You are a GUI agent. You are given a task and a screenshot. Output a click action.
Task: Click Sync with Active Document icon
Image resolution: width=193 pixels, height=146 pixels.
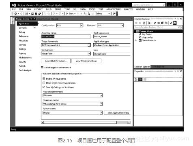click(155, 23)
